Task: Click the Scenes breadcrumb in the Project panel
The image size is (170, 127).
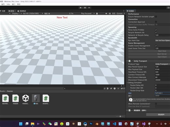Action: click(x=10, y=91)
